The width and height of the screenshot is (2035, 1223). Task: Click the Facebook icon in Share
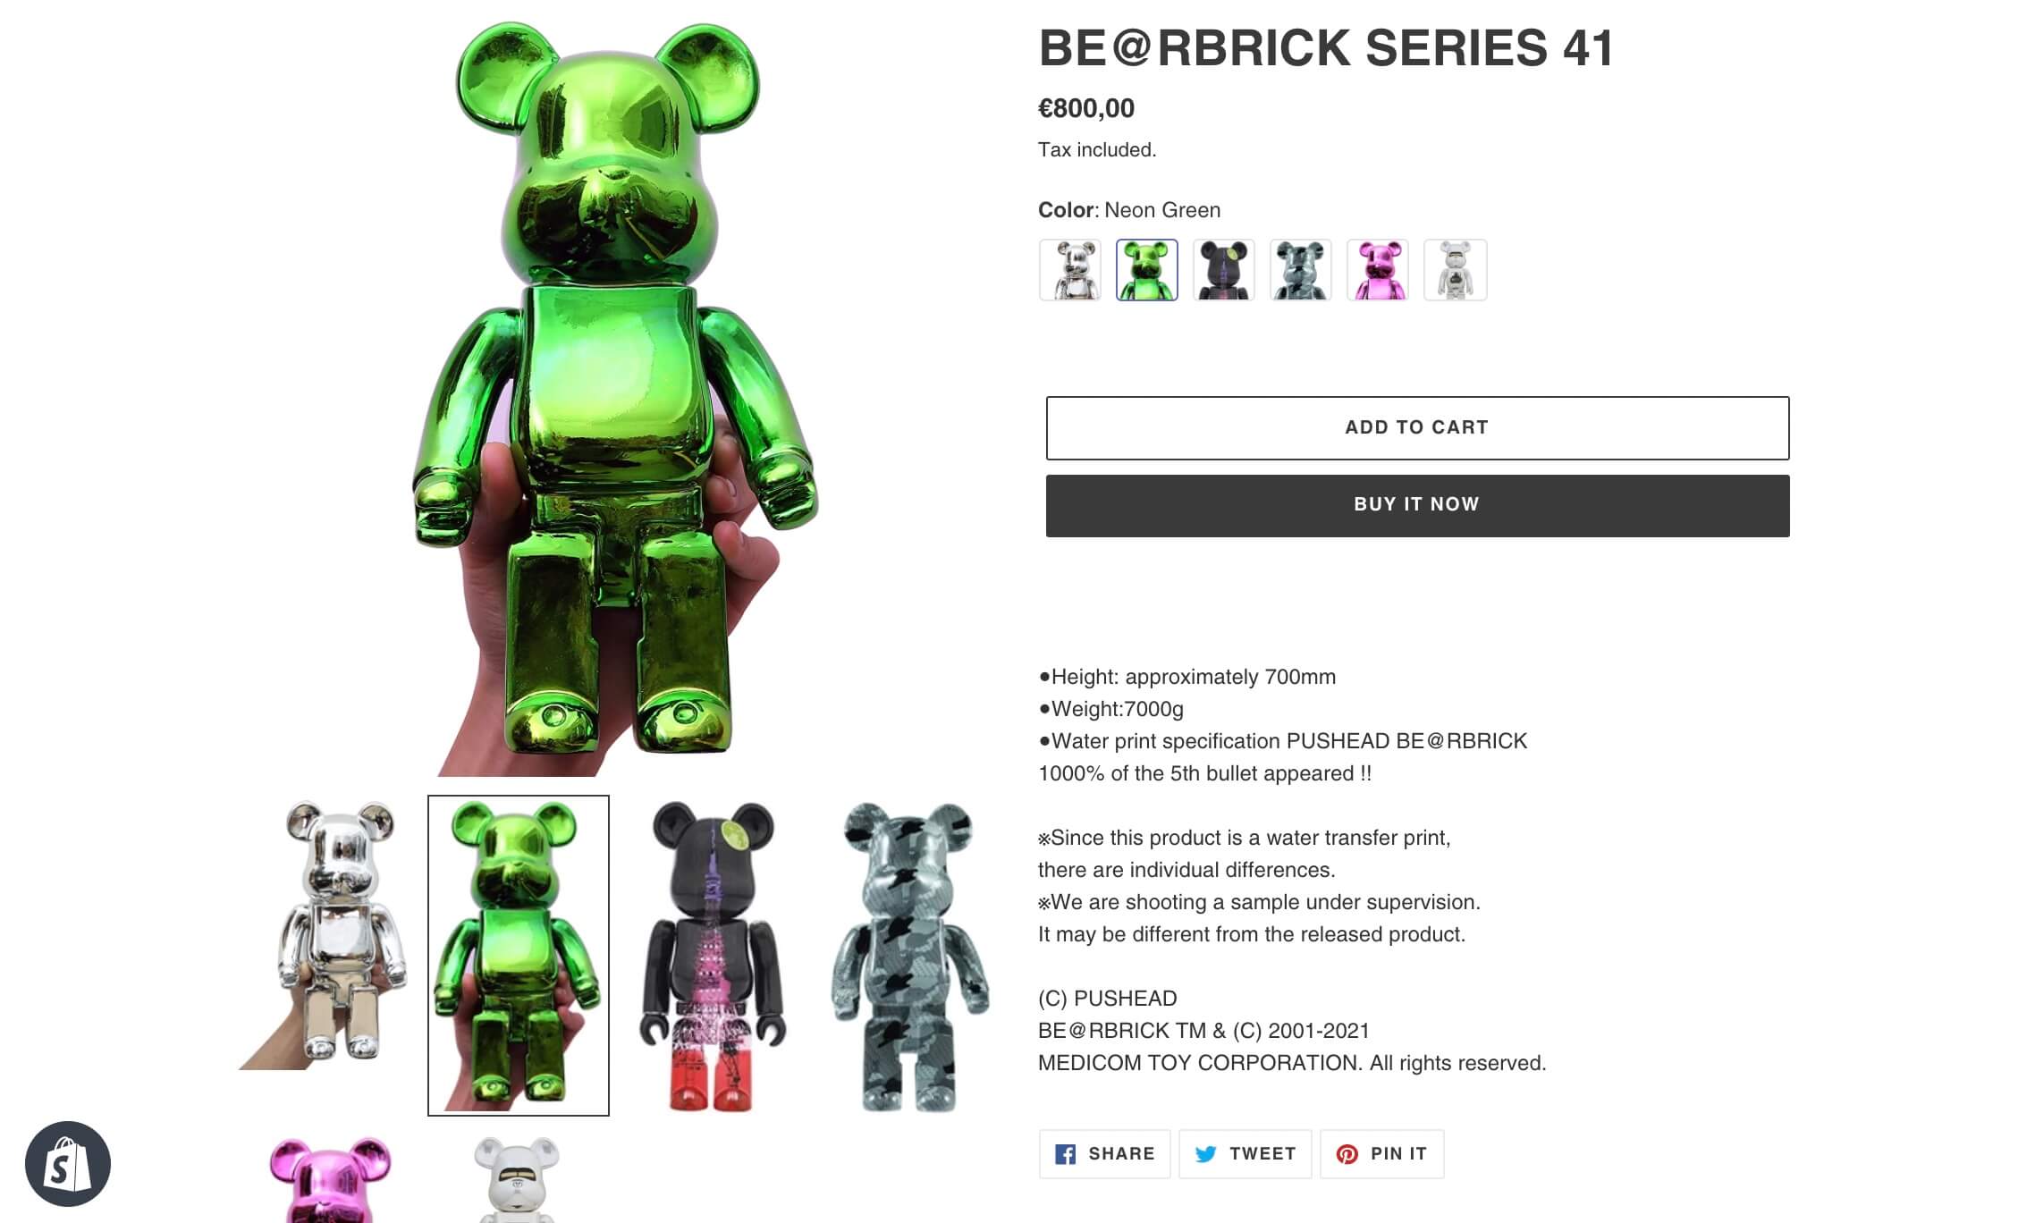[1065, 1154]
